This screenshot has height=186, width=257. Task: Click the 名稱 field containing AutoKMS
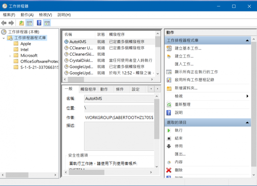click(x=119, y=99)
